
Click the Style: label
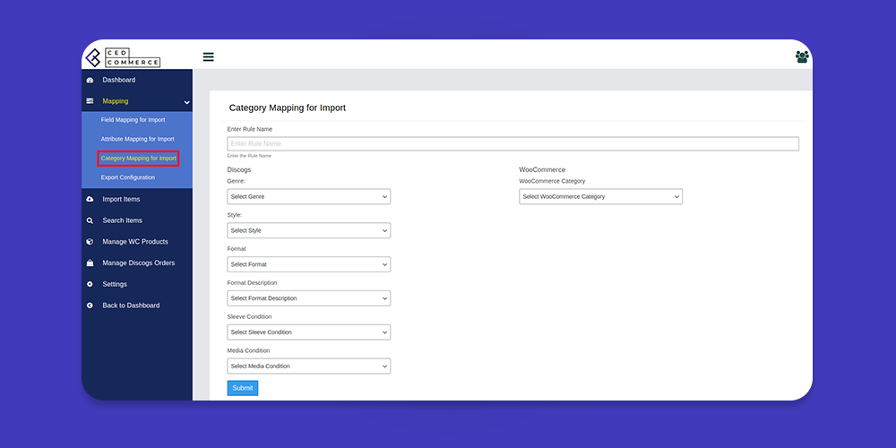point(234,215)
